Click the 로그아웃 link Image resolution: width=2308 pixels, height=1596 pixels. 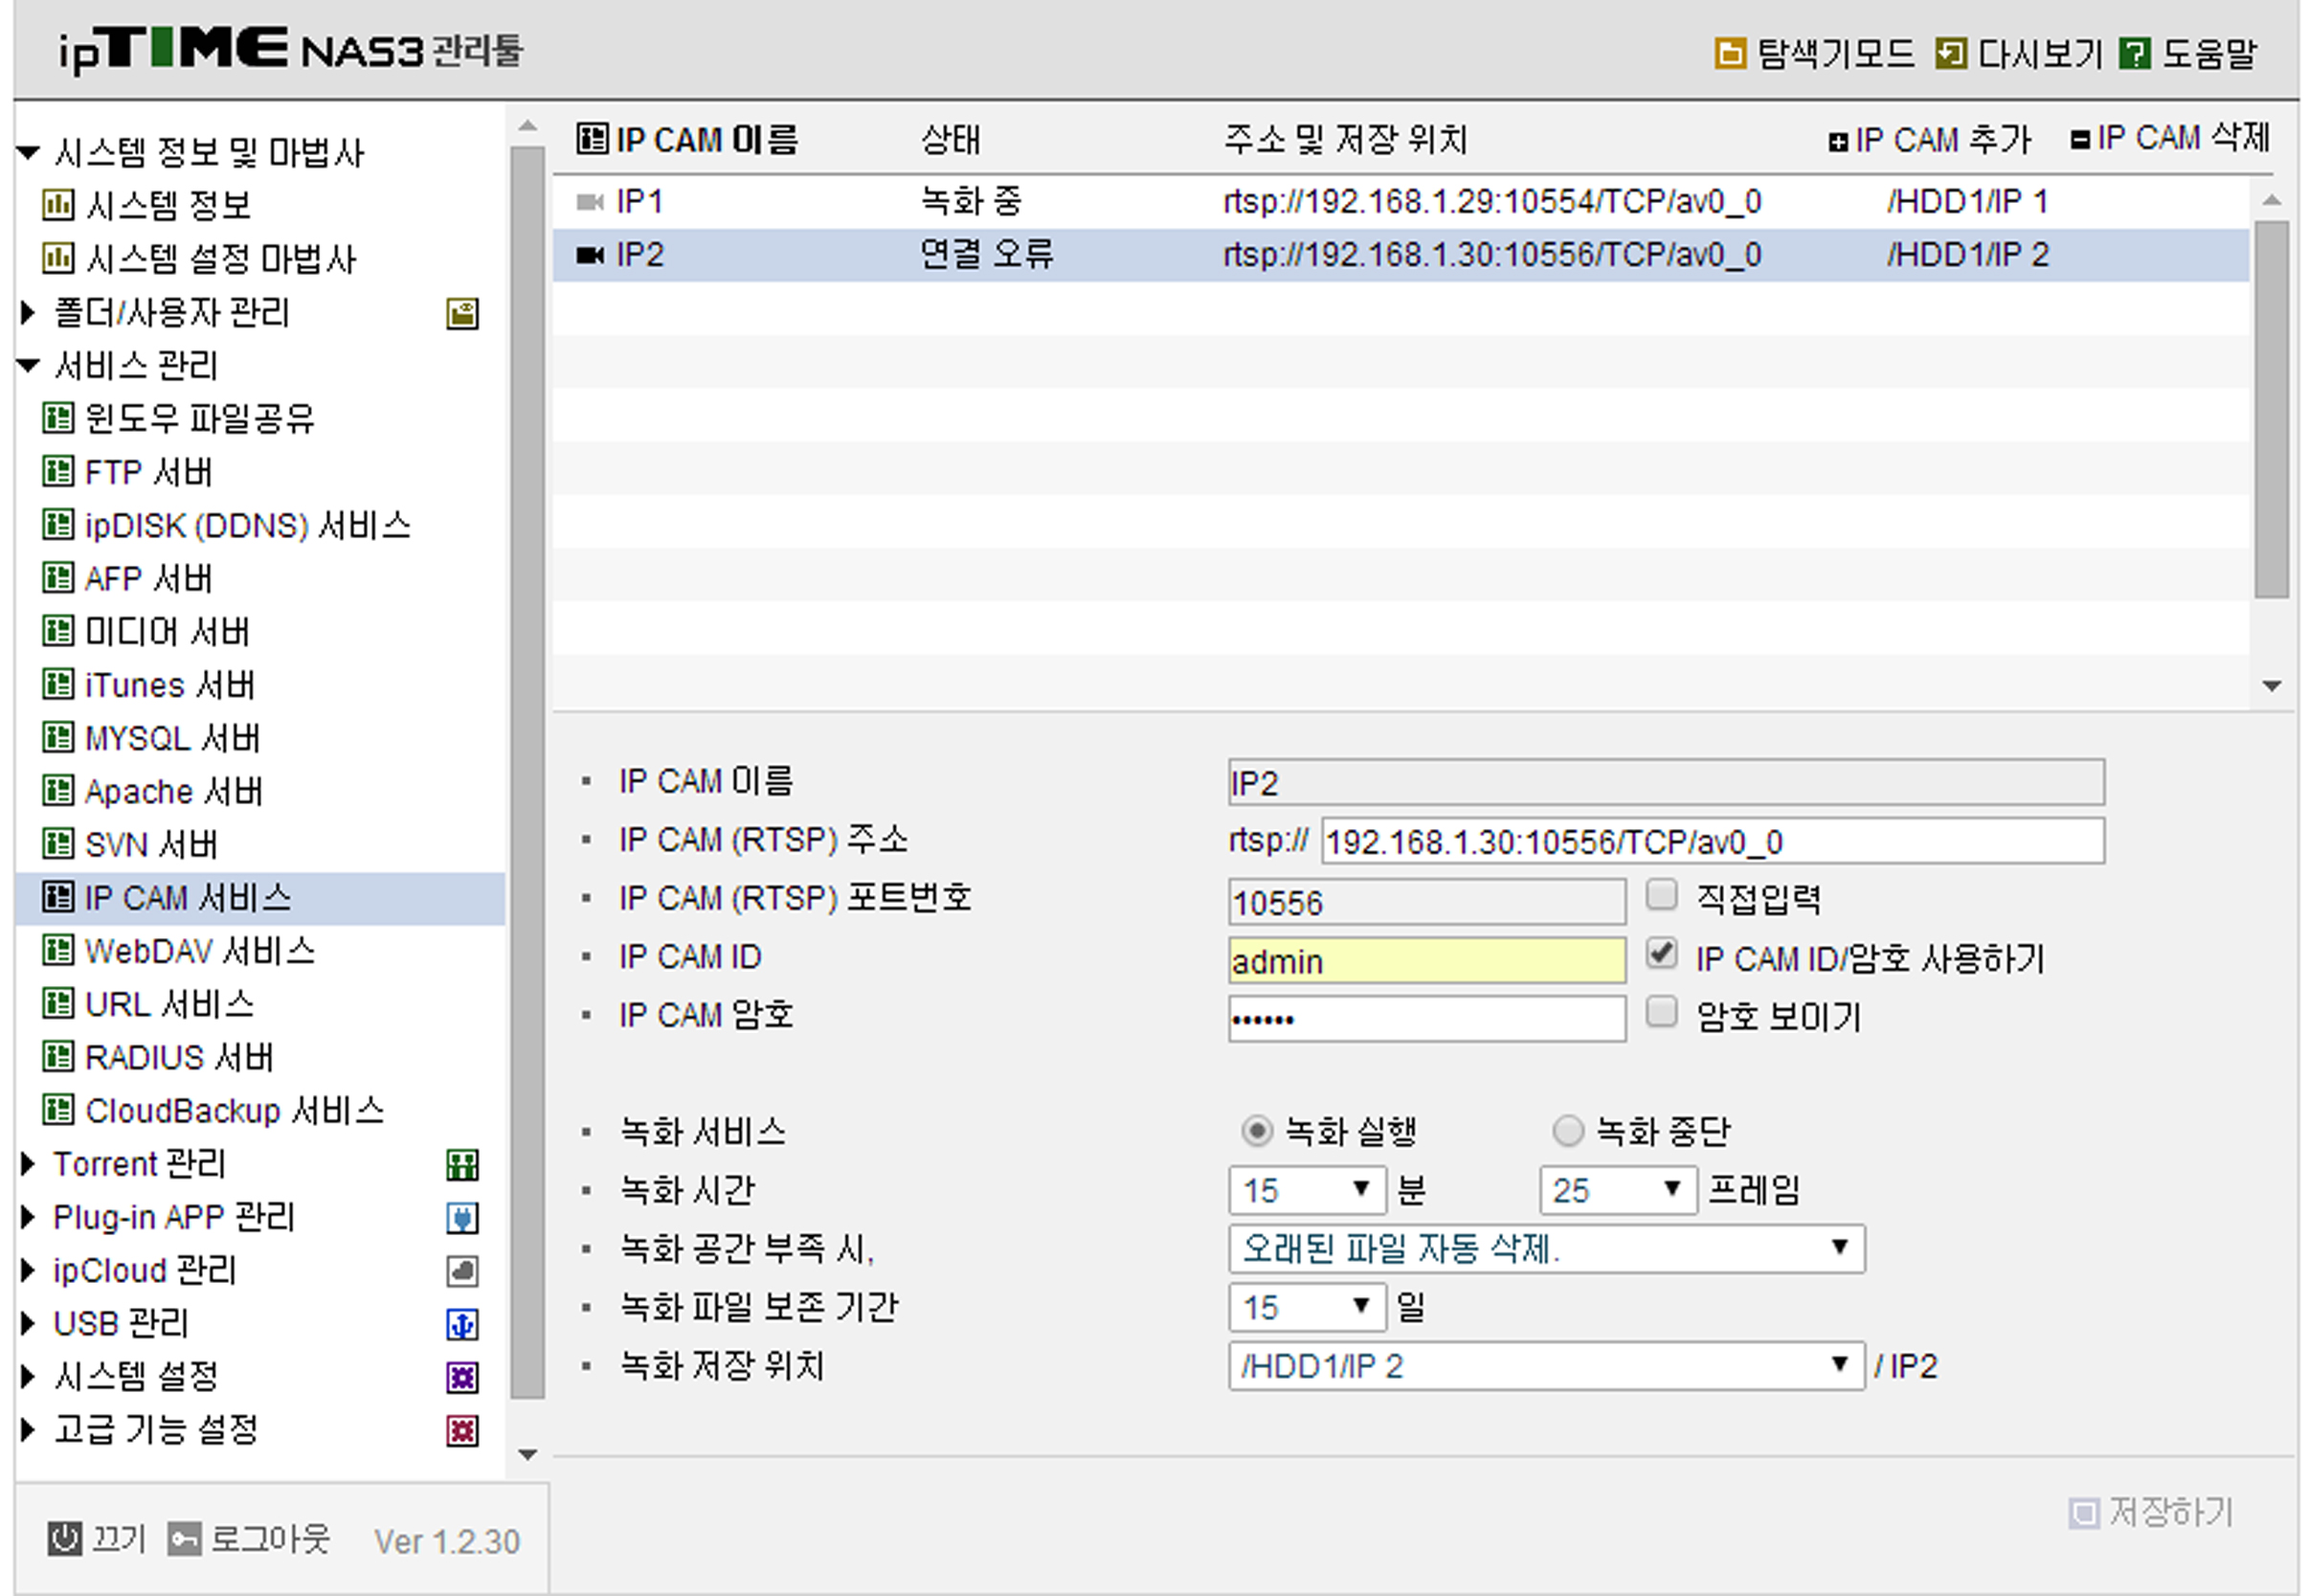click(x=270, y=1539)
